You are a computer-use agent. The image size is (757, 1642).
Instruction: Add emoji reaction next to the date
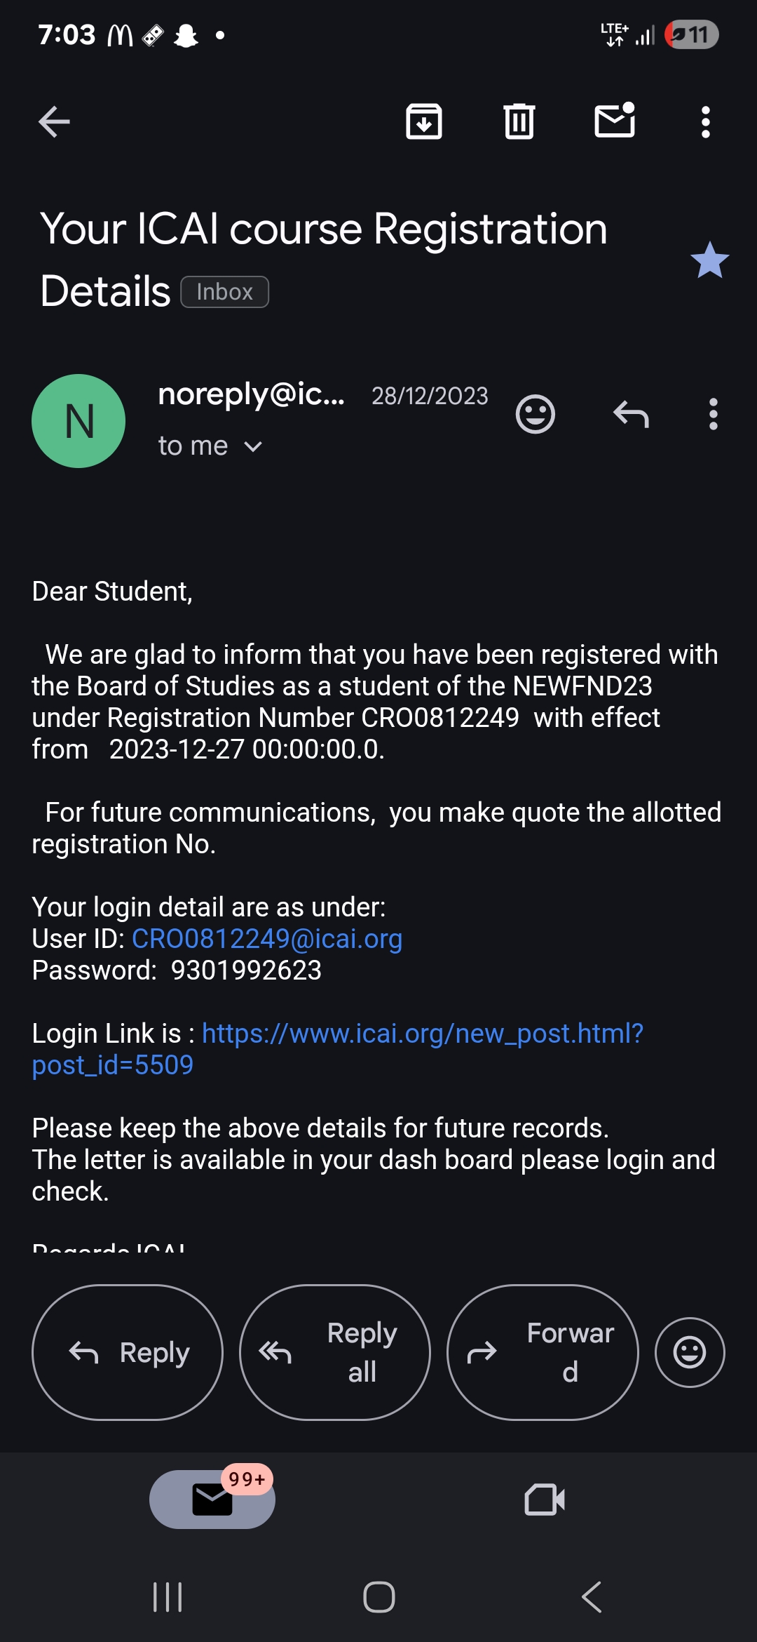(536, 414)
